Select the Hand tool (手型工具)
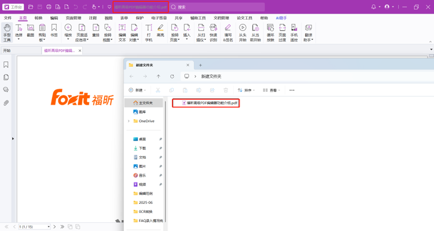 point(7,33)
